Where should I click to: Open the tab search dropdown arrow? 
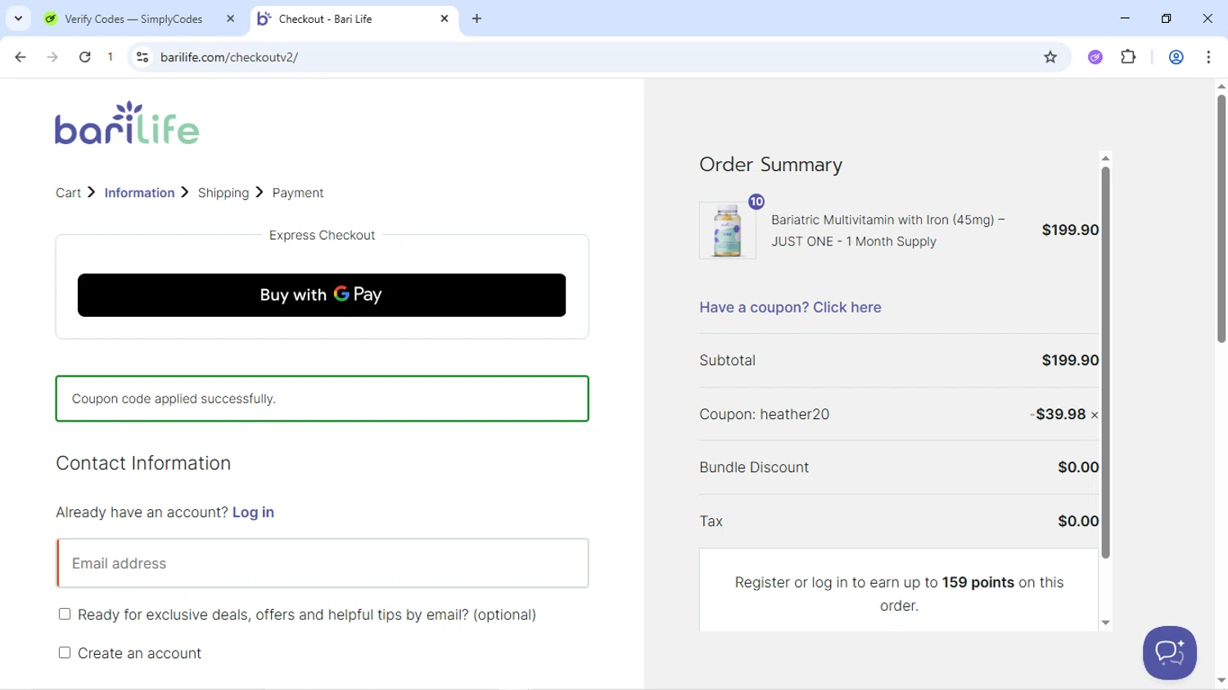18,19
